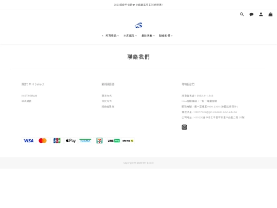The image size is (277, 208).
Task: Open the search magnifier icon
Action: tap(242, 14)
